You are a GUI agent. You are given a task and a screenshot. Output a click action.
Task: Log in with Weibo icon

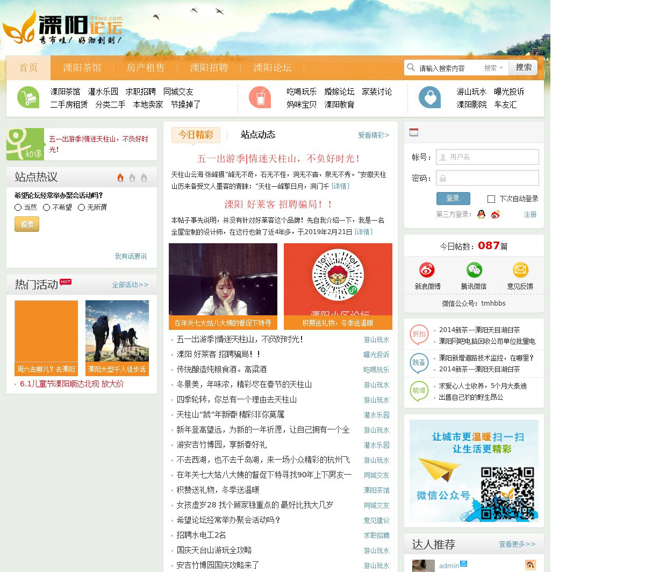click(496, 214)
